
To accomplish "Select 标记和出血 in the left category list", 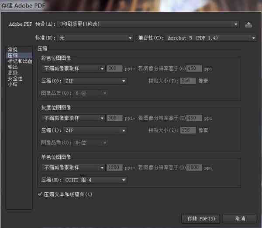I will point(20,61).
